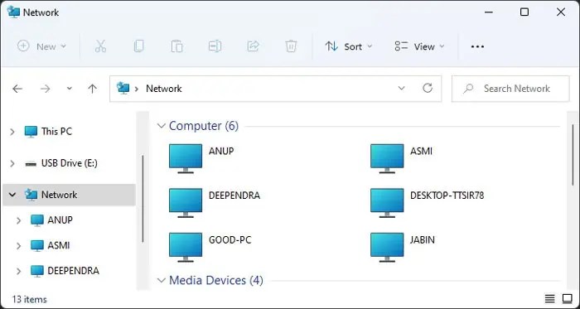The image size is (580, 309).
Task: Select the DESKTOP-TTSIR78 computer icon
Action: coord(387,203)
